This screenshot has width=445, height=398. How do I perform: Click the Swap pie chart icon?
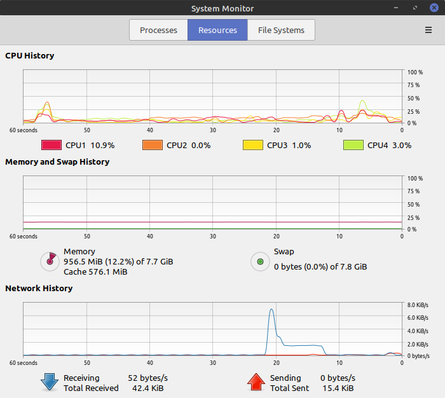259,261
